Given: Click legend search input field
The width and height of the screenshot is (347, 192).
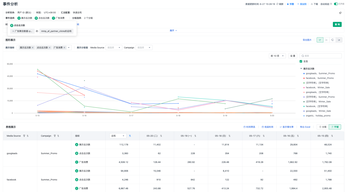Looking at the screenshot, I should tap(320, 56).
